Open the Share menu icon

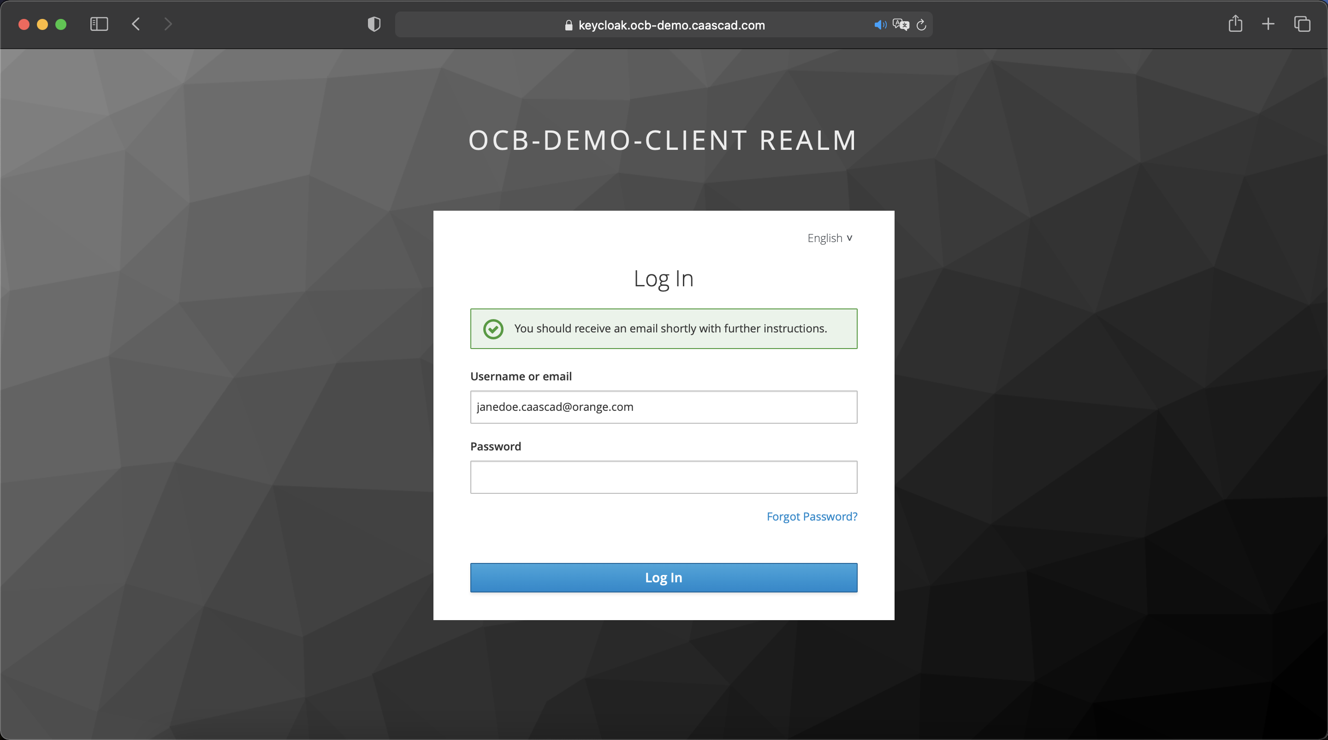click(x=1235, y=24)
